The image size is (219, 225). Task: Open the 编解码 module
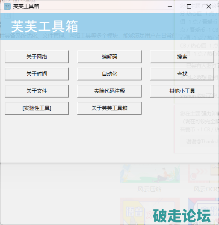(109, 57)
